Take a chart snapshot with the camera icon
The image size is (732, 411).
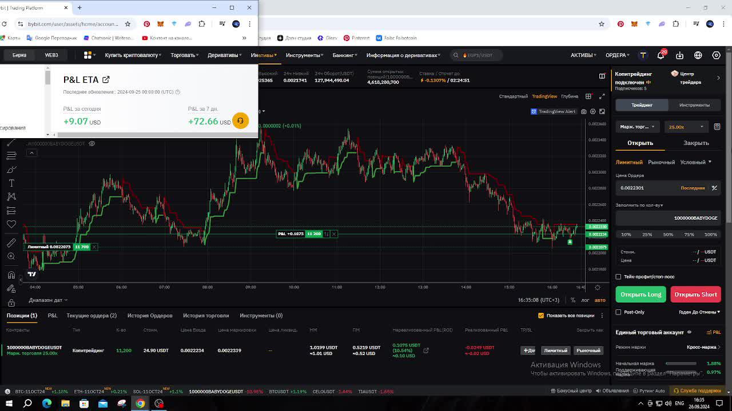point(583,111)
